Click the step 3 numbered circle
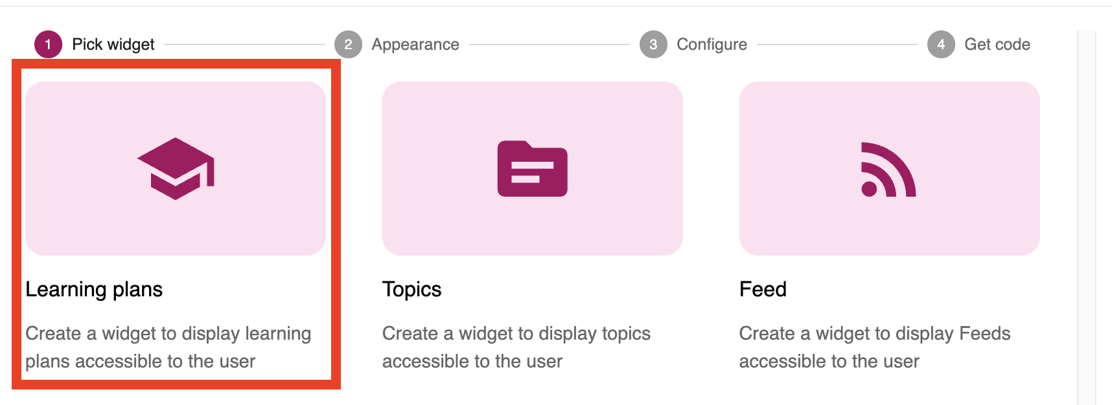The width and height of the screenshot is (1112, 405). pos(653,45)
